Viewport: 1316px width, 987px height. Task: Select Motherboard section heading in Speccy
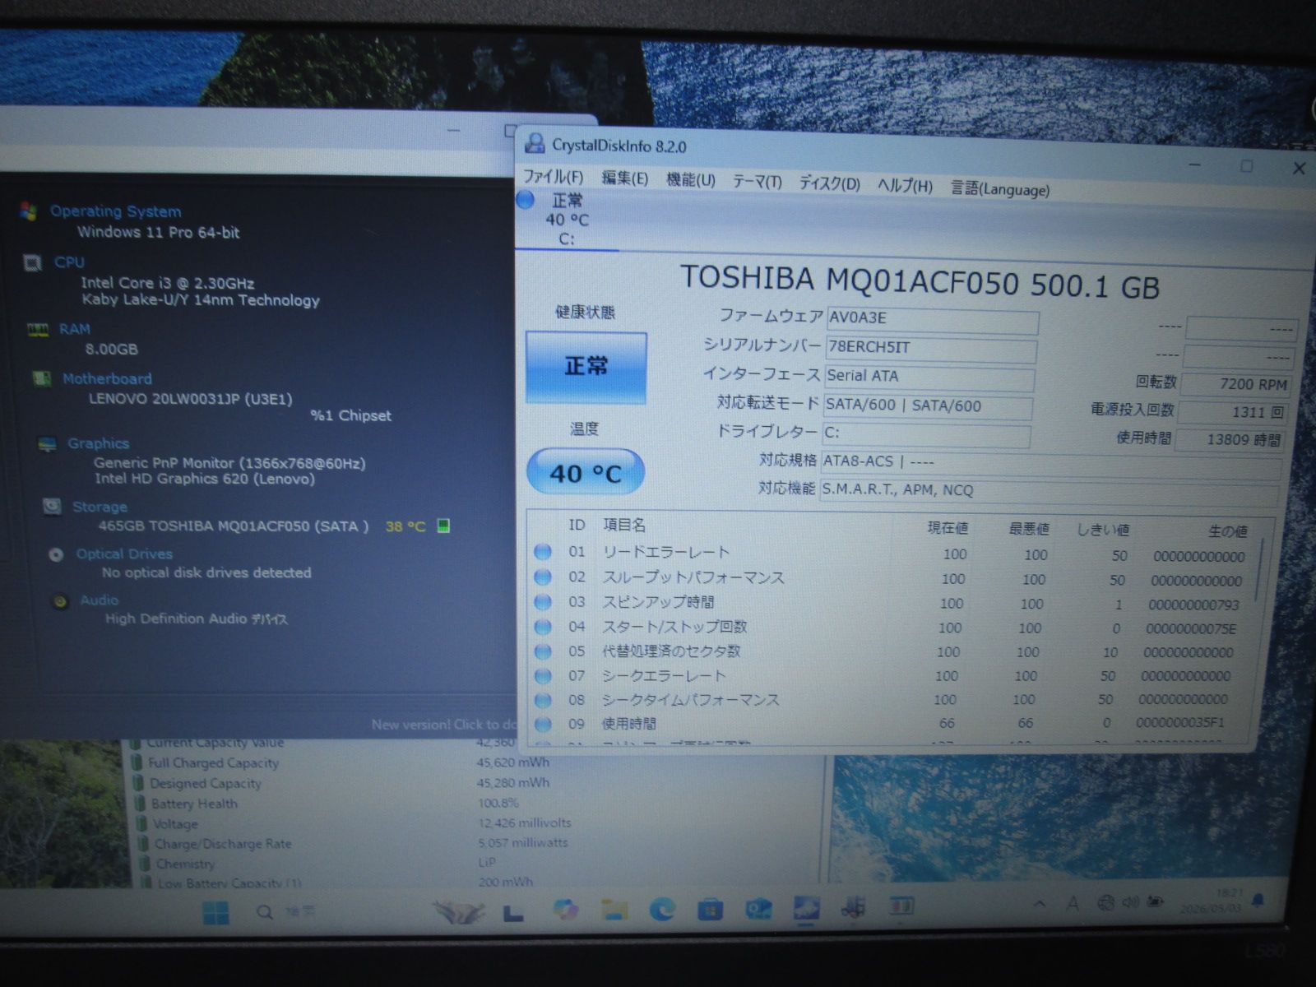[x=107, y=379]
